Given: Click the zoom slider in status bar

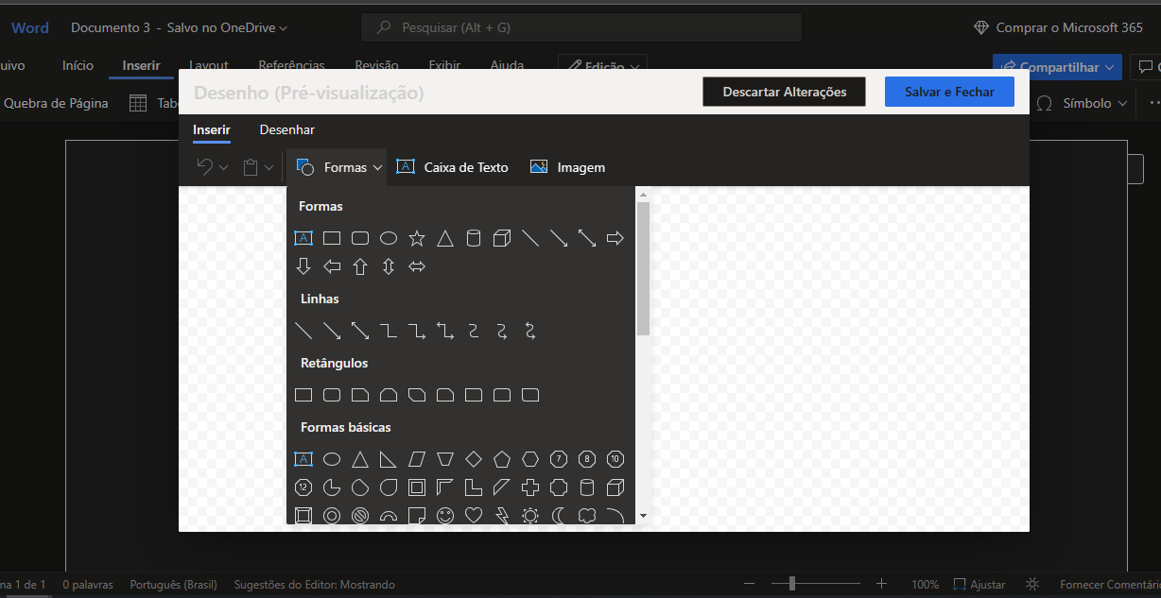Looking at the screenshot, I should pos(792,584).
